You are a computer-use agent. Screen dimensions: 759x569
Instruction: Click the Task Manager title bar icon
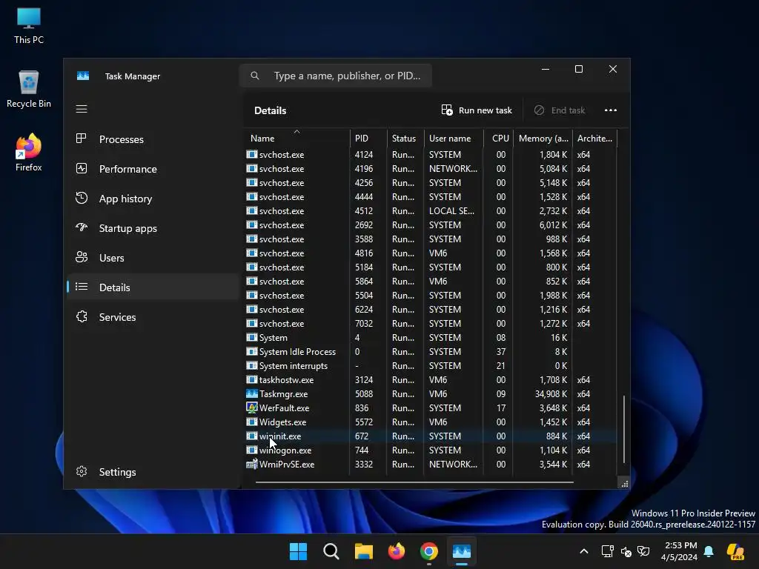pyautogui.click(x=83, y=76)
